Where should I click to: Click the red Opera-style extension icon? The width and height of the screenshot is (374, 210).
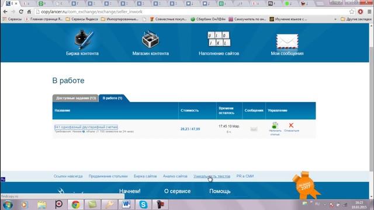point(361,12)
